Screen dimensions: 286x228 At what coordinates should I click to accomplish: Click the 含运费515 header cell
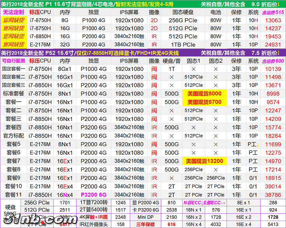tap(273, 12)
